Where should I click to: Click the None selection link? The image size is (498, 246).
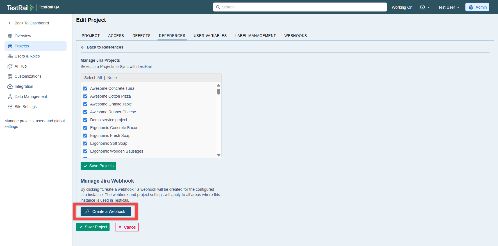pos(112,78)
